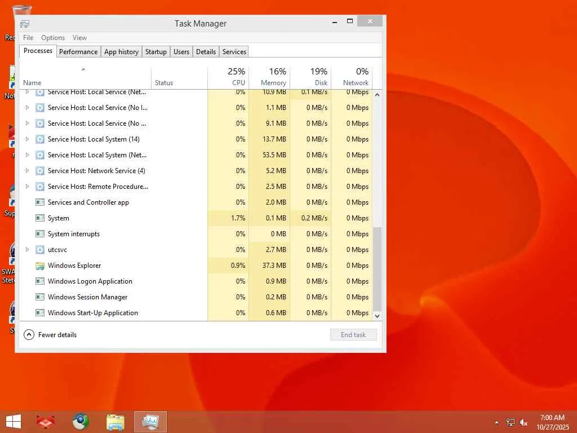577x433 pixels.
Task: Switch to the App history tab
Action: [122, 52]
